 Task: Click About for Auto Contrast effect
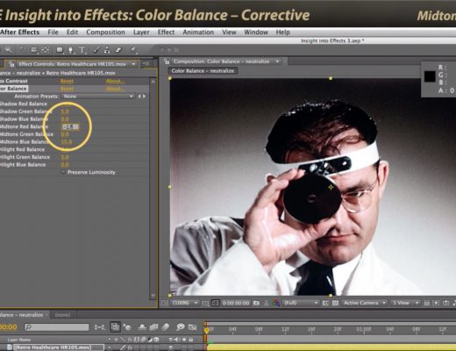(x=115, y=81)
